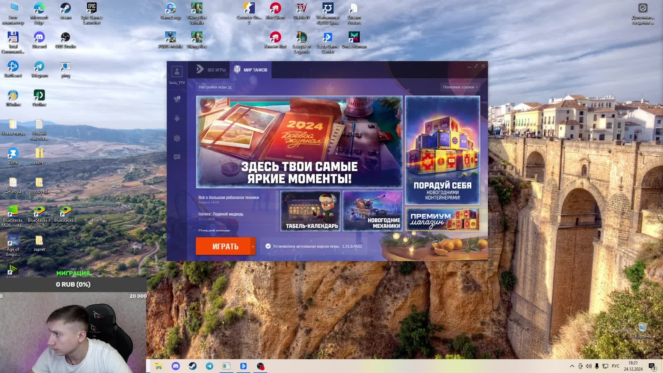The width and height of the screenshot is (663, 373).
Task: Open launcher settings gear icon
Action: [x=177, y=138]
